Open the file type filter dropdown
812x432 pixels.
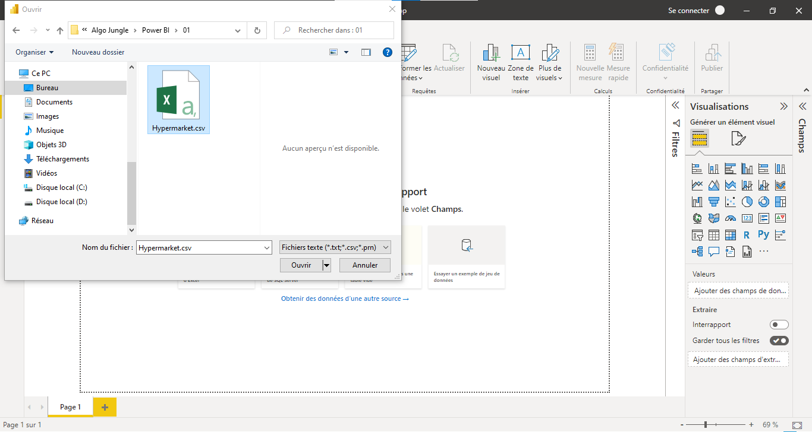point(335,247)
